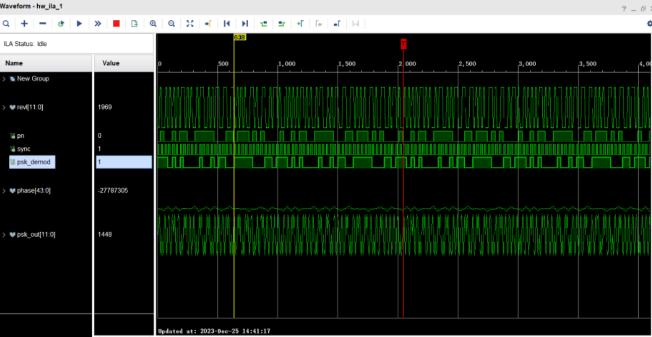Screen dimensions: 652x337
Task: Expand the psk_out[11:0] bus
Action: tap(4, 234)
